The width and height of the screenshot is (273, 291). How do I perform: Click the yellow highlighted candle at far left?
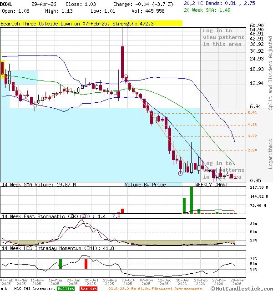2,67
